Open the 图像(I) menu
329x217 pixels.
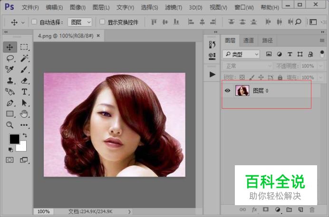(x=77, y=8)
